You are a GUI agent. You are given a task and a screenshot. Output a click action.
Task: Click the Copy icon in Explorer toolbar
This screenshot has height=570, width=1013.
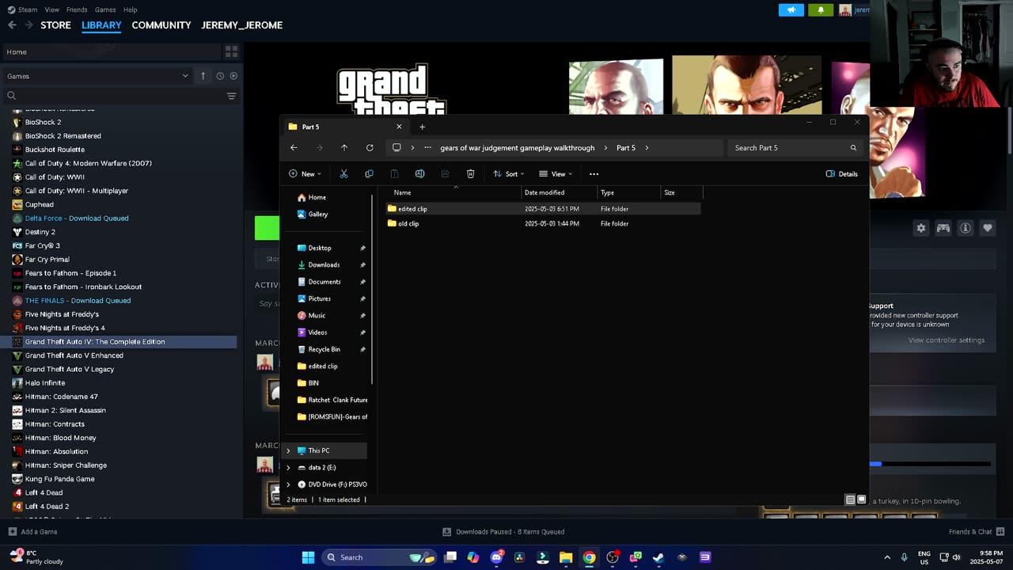point(369,173)
